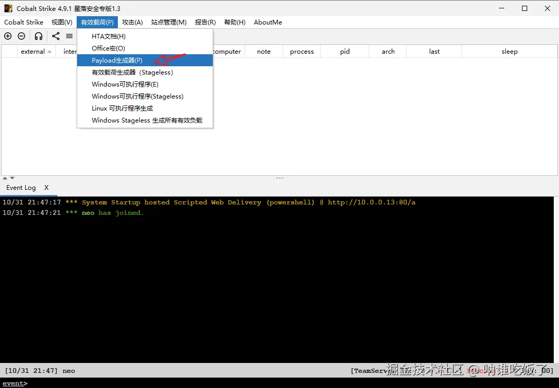Select Windows可执行程序(Stageless) entry
The image size is (559, 388).
[x=145, y=96]
